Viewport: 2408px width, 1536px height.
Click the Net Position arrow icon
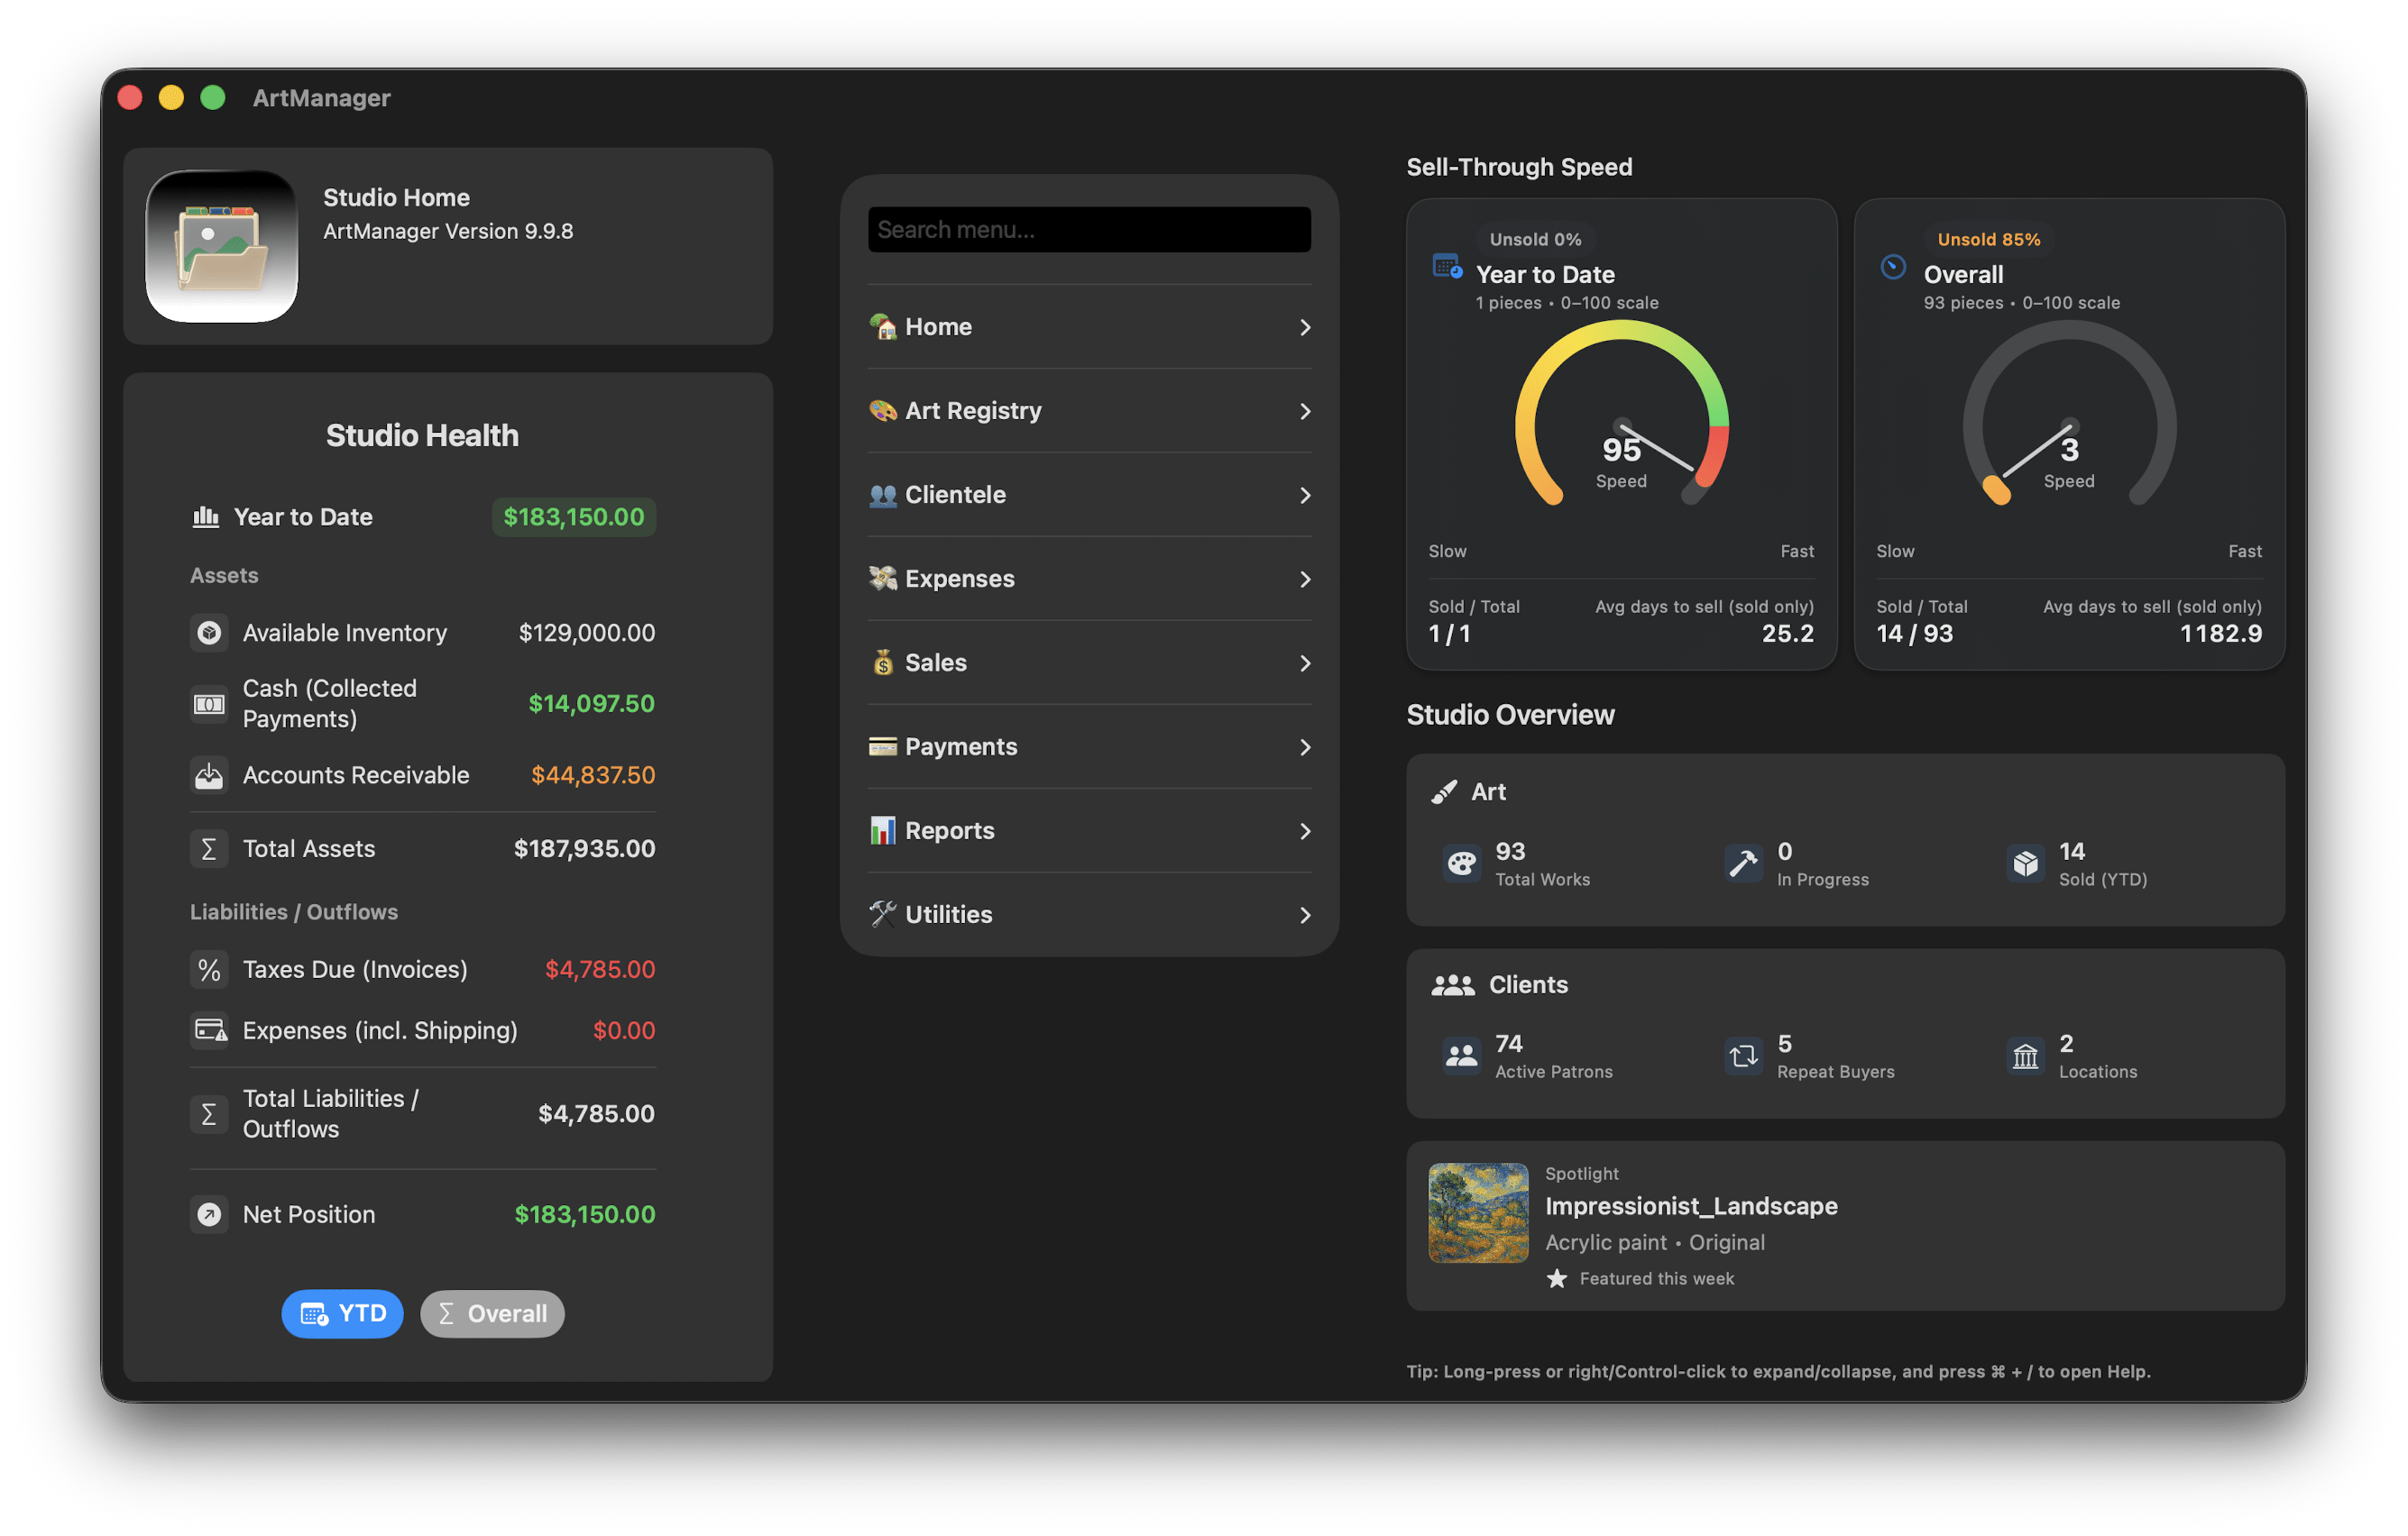click(209, 1214)
